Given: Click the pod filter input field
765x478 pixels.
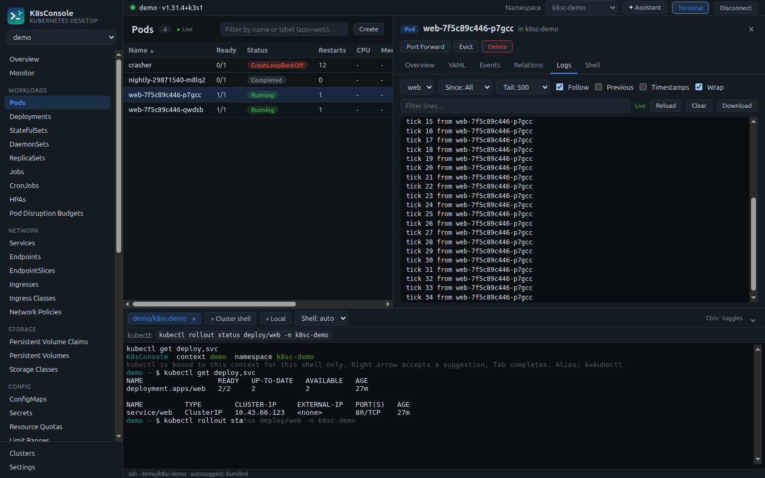Looking at the screenshot, I should coord(284,29).
